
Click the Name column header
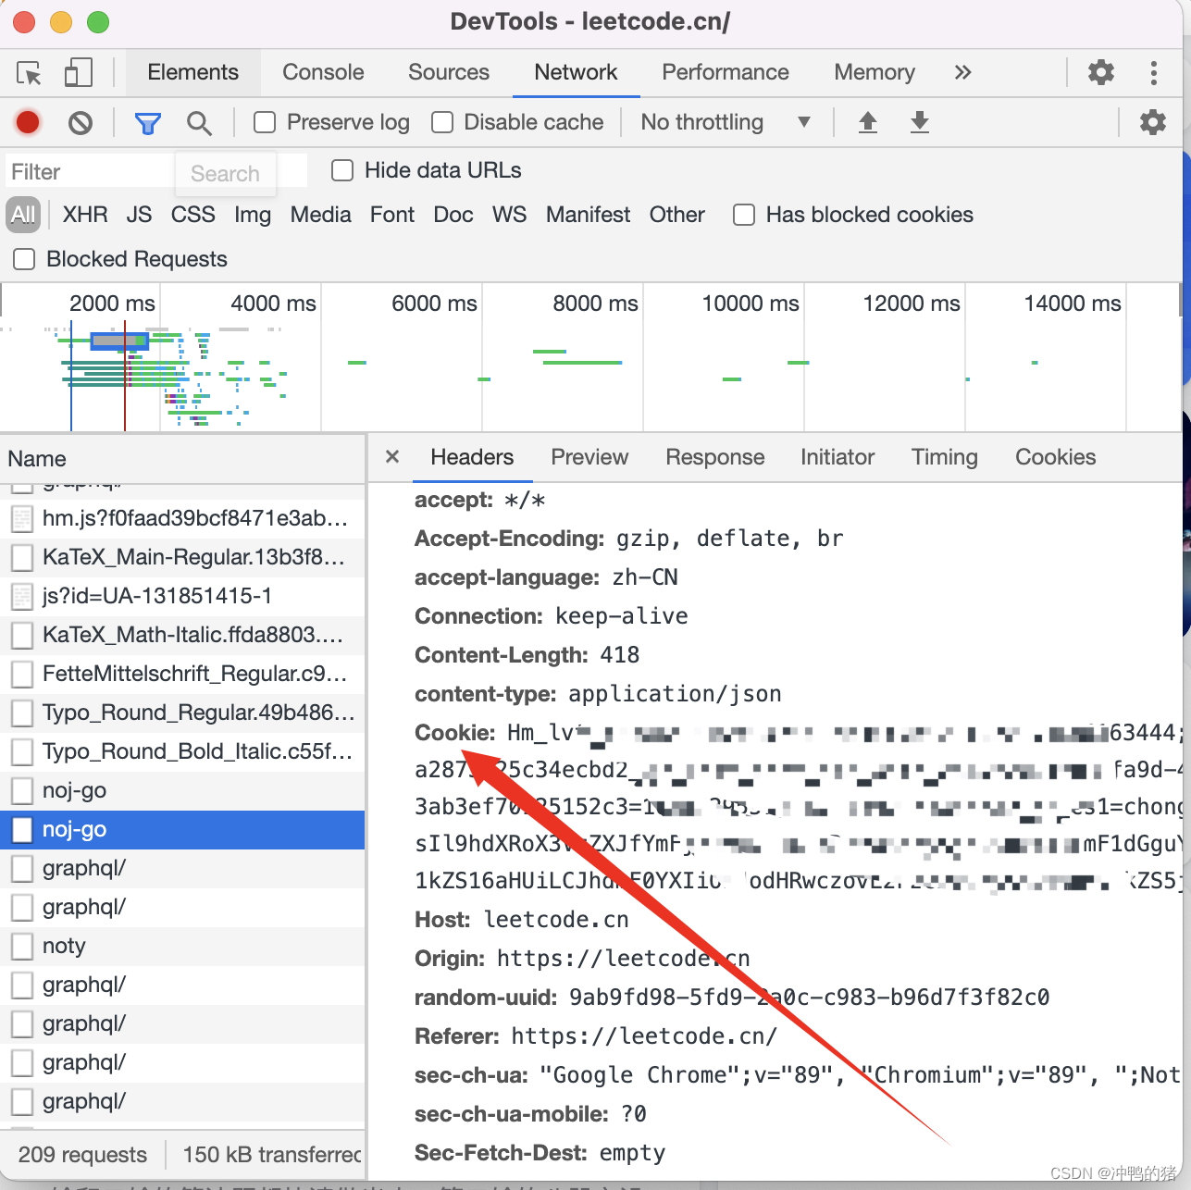[182, 459]
